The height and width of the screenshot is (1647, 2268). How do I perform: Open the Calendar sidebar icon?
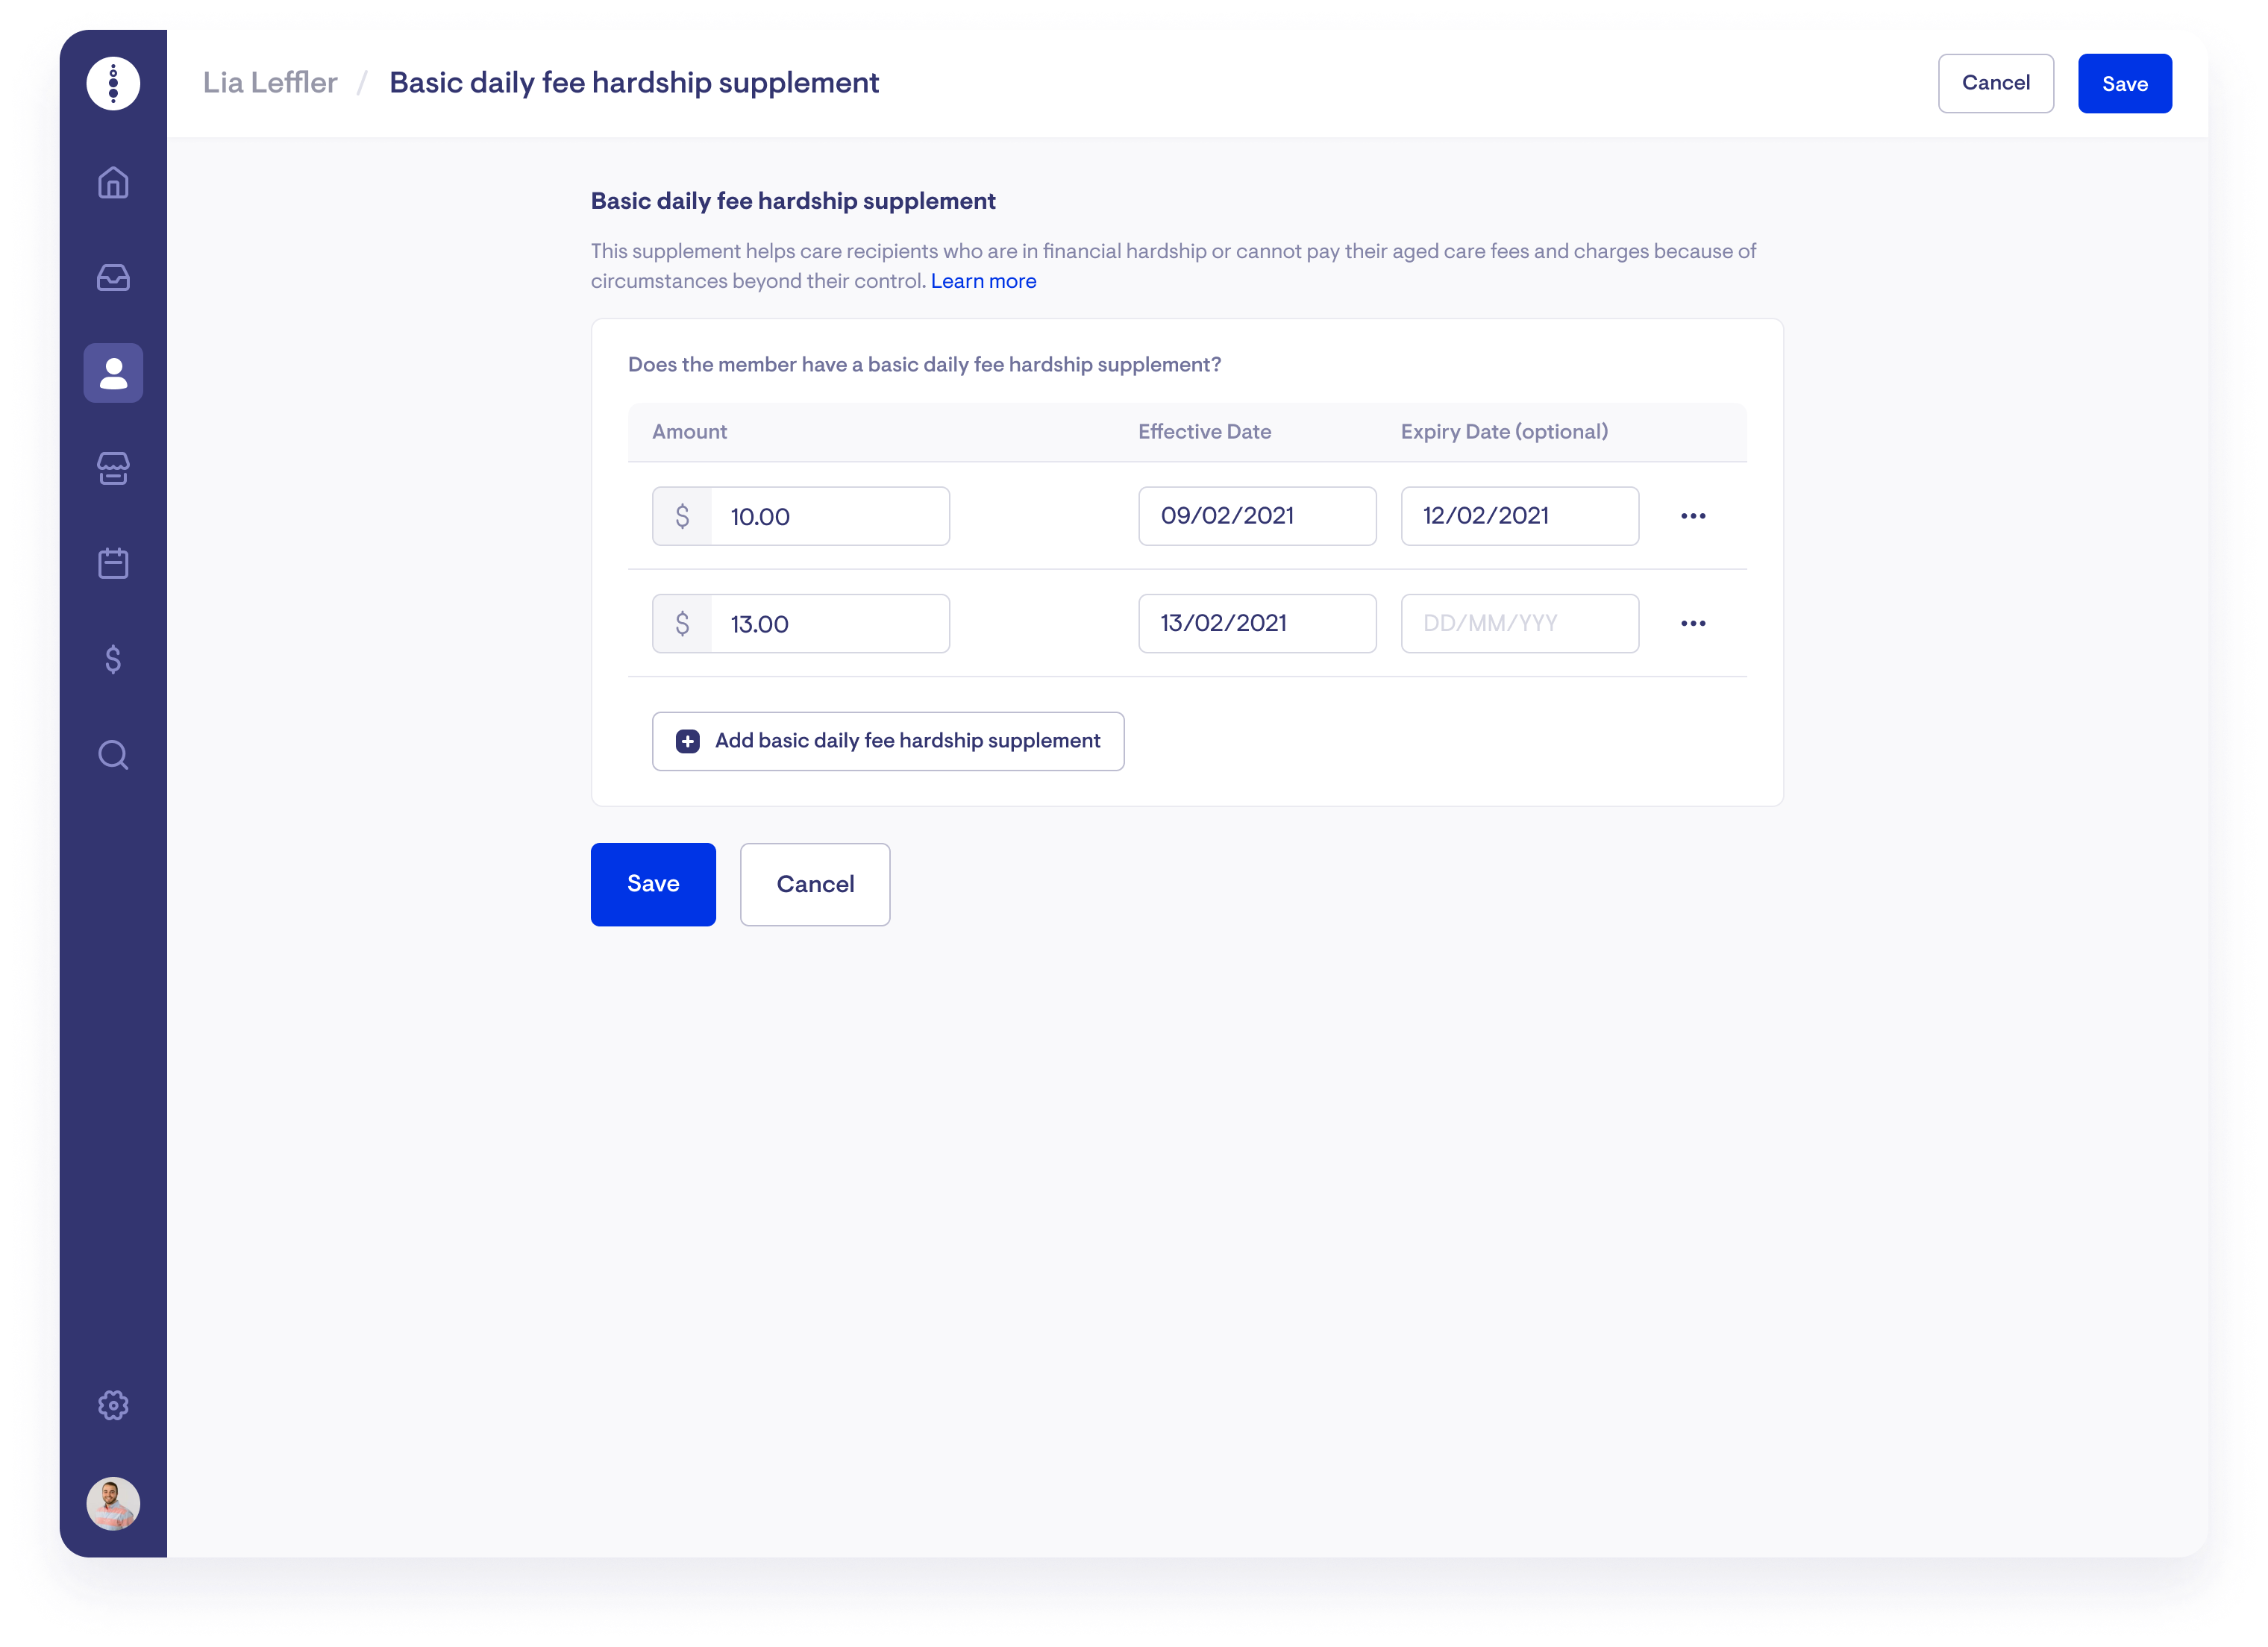click(113, 563)
